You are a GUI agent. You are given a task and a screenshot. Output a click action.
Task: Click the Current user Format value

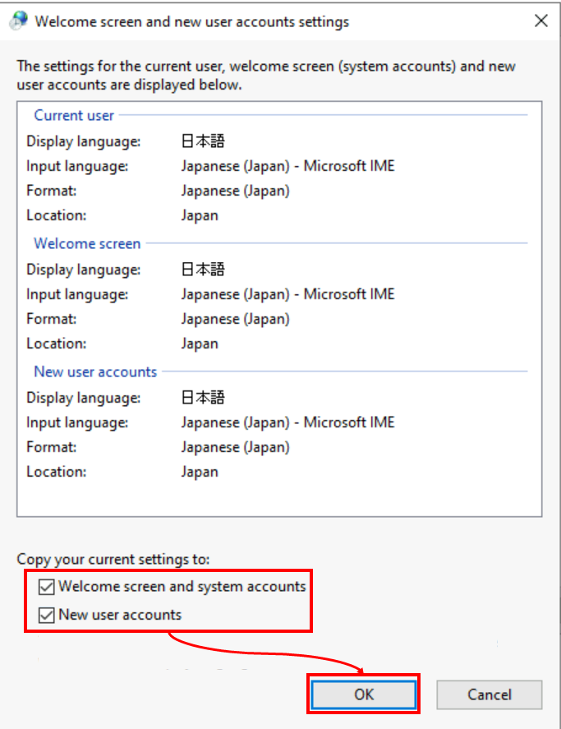(x=235, y=191)
